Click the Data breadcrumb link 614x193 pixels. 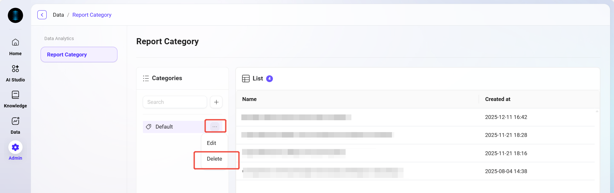point(58,15)
